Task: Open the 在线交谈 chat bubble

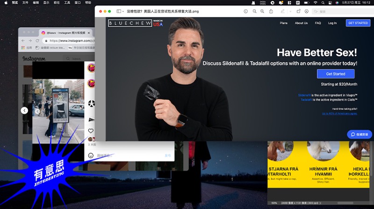Action: (x=360, y=134)
